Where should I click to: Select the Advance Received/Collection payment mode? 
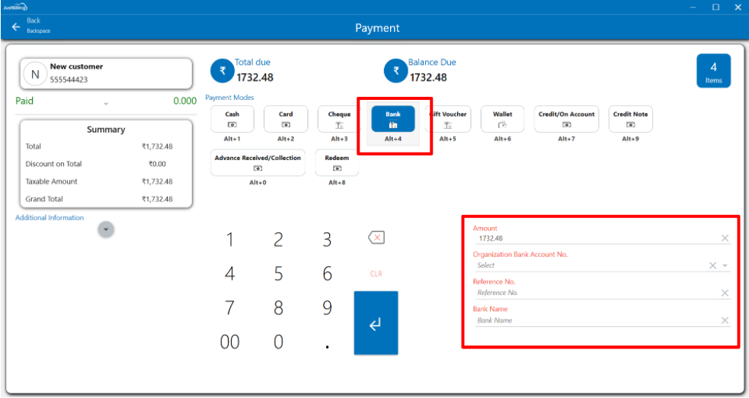coord(258,162)
